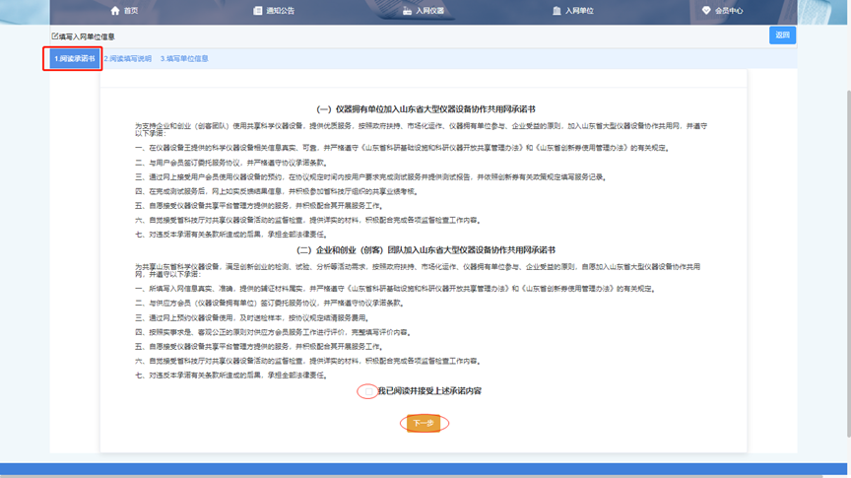Click the 入网仪器 instrument icon
This screenshot has height=478, width=851.
click(408, 11)
